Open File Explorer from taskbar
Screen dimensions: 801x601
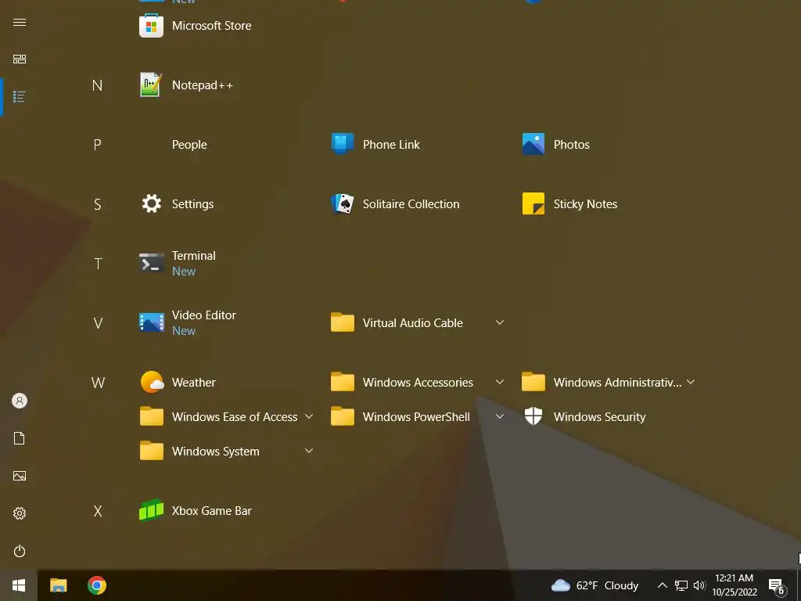pos(59,585)
